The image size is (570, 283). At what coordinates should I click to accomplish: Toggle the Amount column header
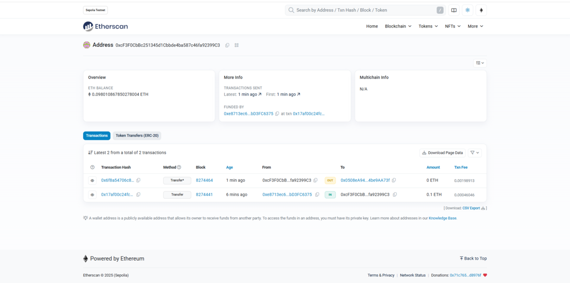pos(433,167)
